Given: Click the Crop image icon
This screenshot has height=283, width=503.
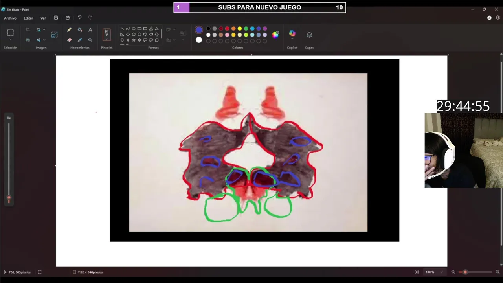Looking at the screenshot, I should [28, 30].
